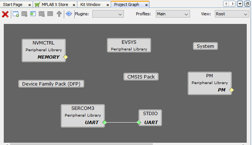This screenshot has height=145, width=252.
Task: Click the up arrow navigate icon
Action: click(59, 14)
